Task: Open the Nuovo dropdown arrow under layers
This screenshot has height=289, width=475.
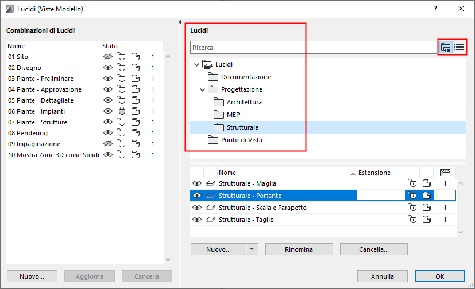Action: [x=252, y=249]
